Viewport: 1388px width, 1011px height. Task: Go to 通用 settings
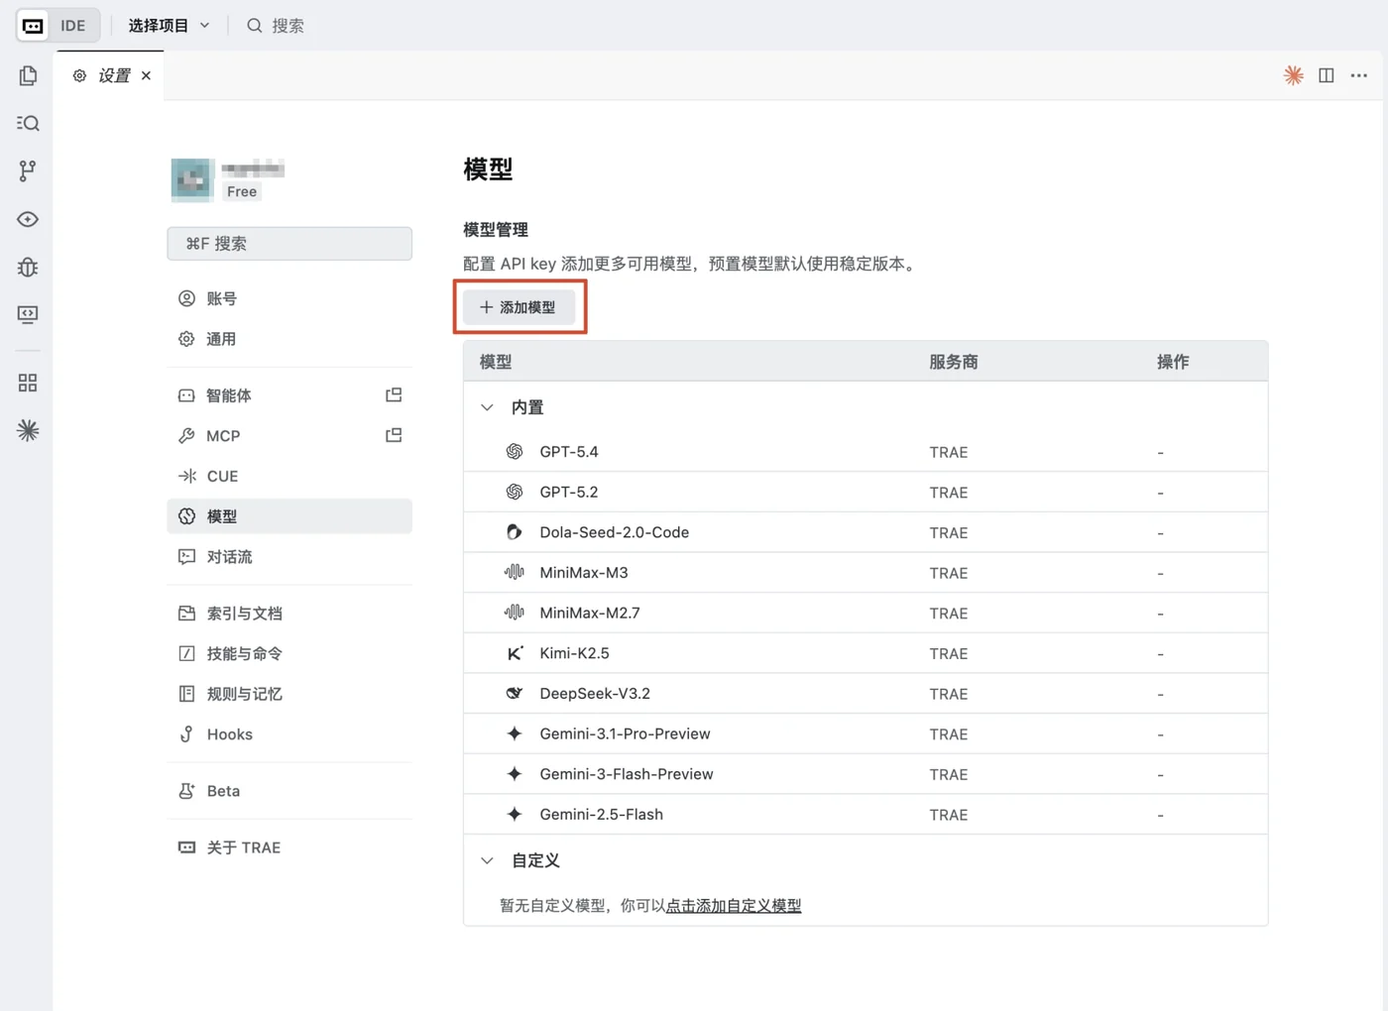coord(289,339)
